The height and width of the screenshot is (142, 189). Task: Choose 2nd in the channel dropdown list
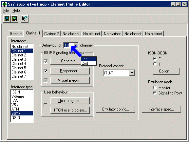coord(89,63)
